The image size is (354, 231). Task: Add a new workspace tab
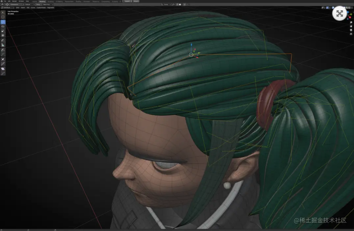click(x=120, y=1)
